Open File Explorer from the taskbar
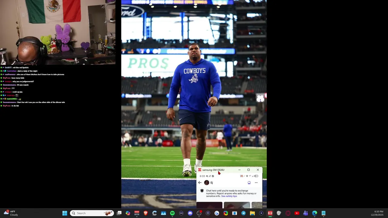This screenshot has width=388, height=218. click(x=252, y=213)
